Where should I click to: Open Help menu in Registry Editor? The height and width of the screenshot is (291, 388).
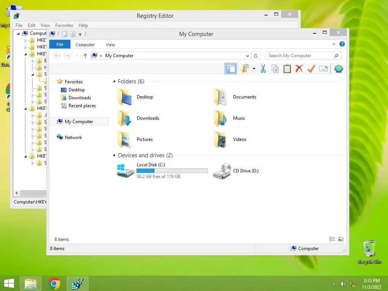[x=83, y=25]
